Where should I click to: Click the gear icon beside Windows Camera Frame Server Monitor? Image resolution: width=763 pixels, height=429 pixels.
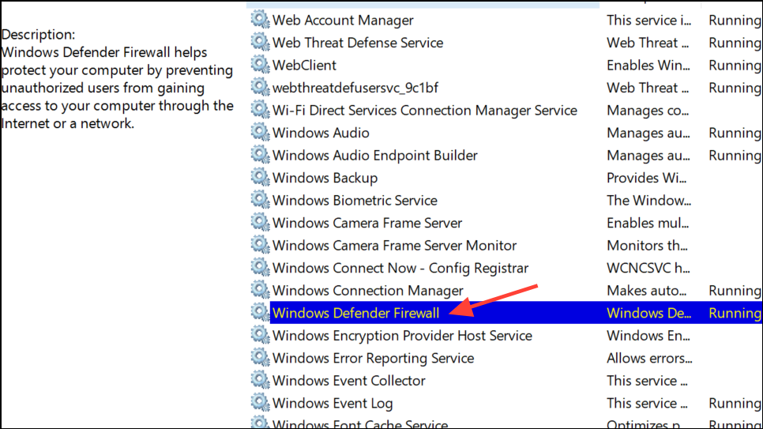point(260,245)
